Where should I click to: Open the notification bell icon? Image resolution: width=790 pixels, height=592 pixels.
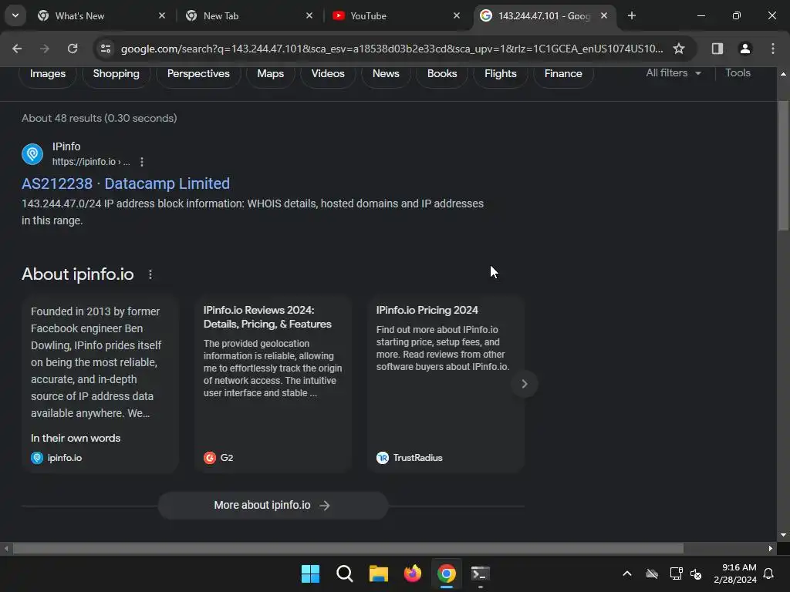(x=769, y=573)
